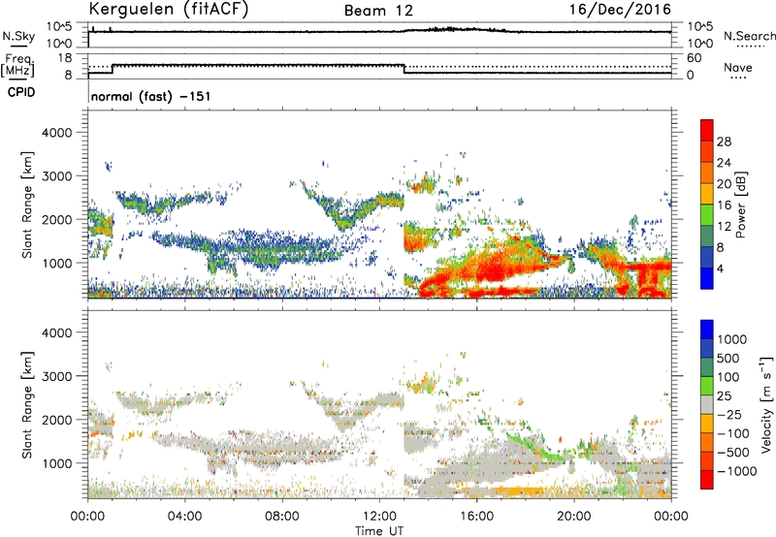Click the "-100" velocity colorbar label
776x537 pixels.
pos(732,433)
